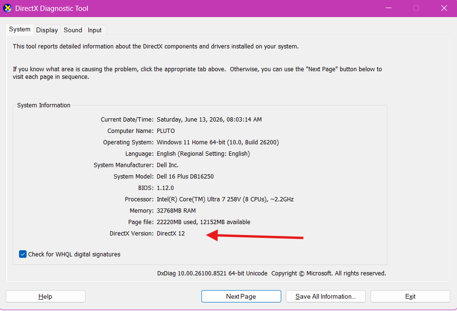Image resolution: width=457 pixels, height=311 pixels.
Task: Click the BIOS value 1.12.0
Action: click(x=165, y=188)
